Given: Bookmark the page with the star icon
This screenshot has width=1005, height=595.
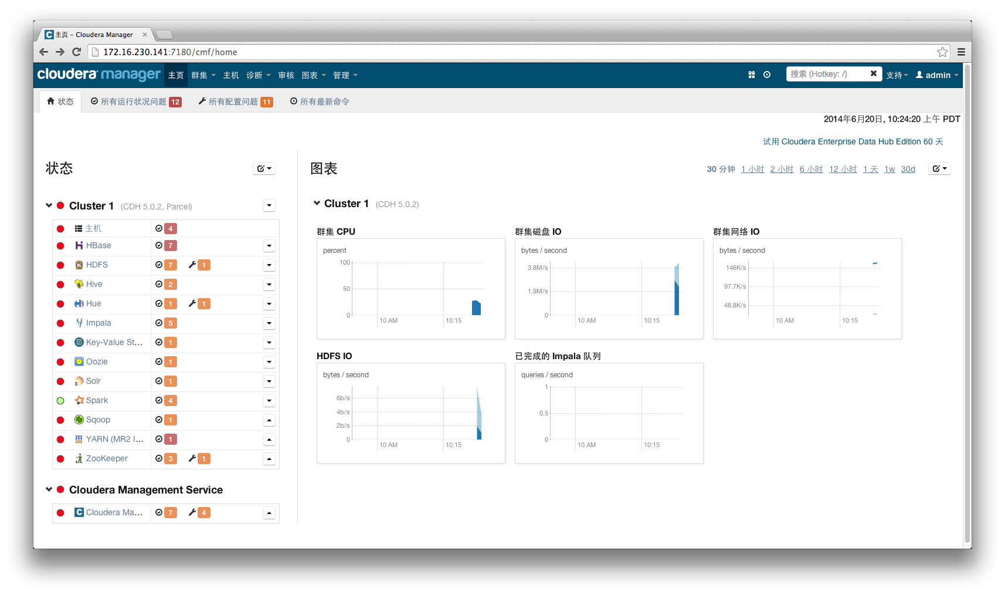Looking at the screenshot, I should tap(942, 52).
